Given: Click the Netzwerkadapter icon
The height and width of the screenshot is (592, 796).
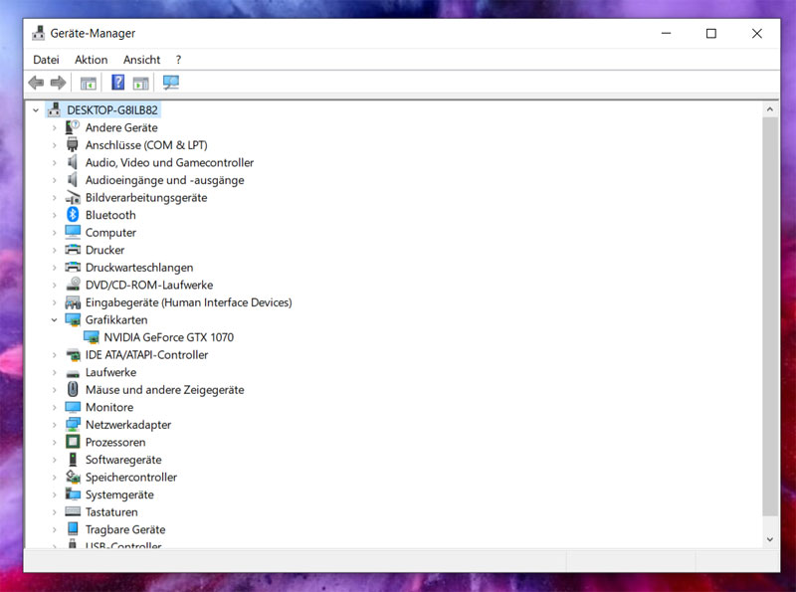Looking at the screenshot, I should tap(73, 425).
